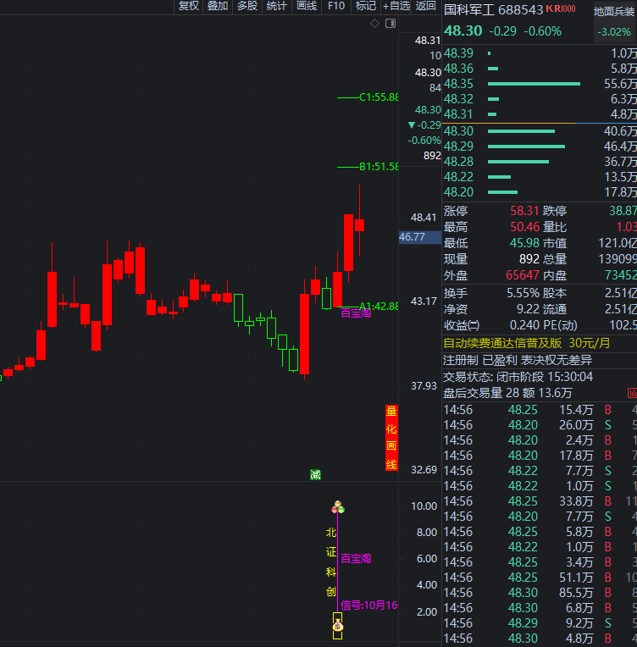The width and height of the screenshot is (637, 647).
Task: Select the sell order row at 48.31
Action: click(540, 114)
